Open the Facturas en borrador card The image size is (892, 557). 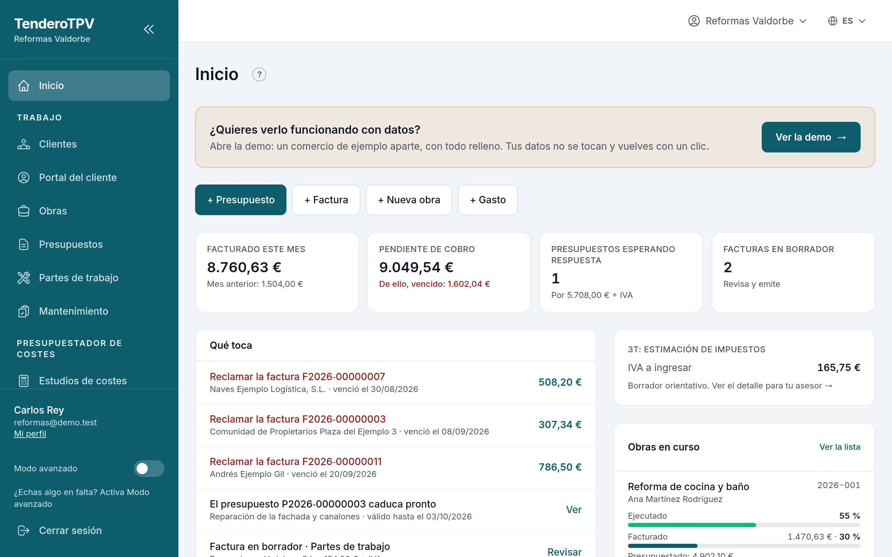coord(793,272)
